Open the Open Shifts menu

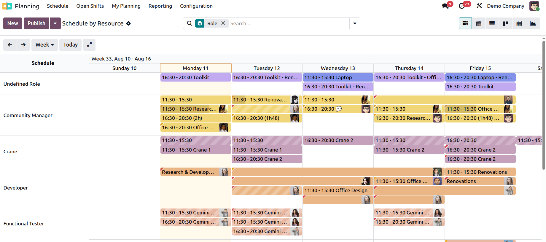tap(90, 6)
